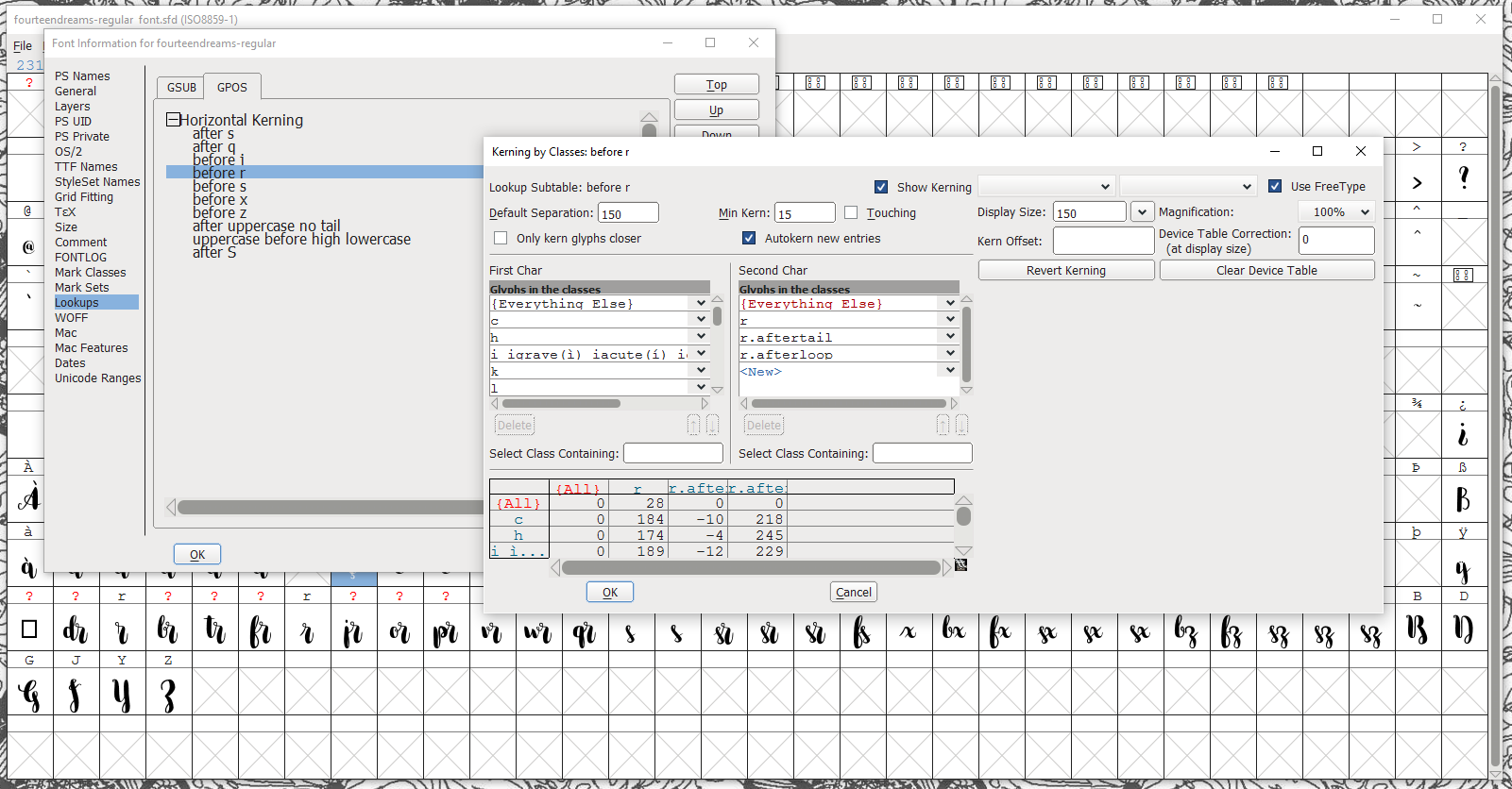This screenshot has width=1512, height=789.
Task: Click the Clear Device Table button
Action: 1266,271
